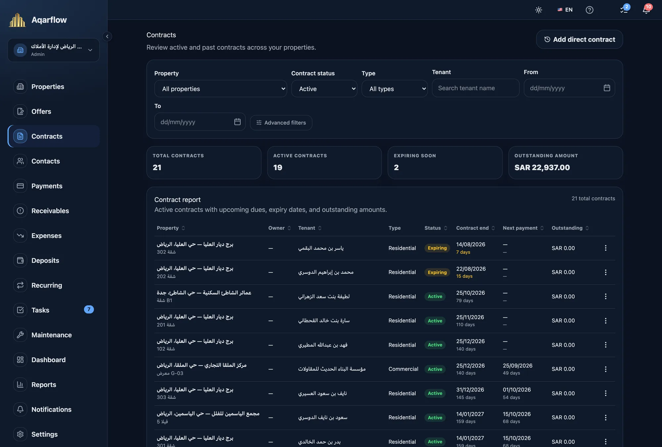
Task: Click the Tasks badge showing 7
Action: (x=89, y=310)
